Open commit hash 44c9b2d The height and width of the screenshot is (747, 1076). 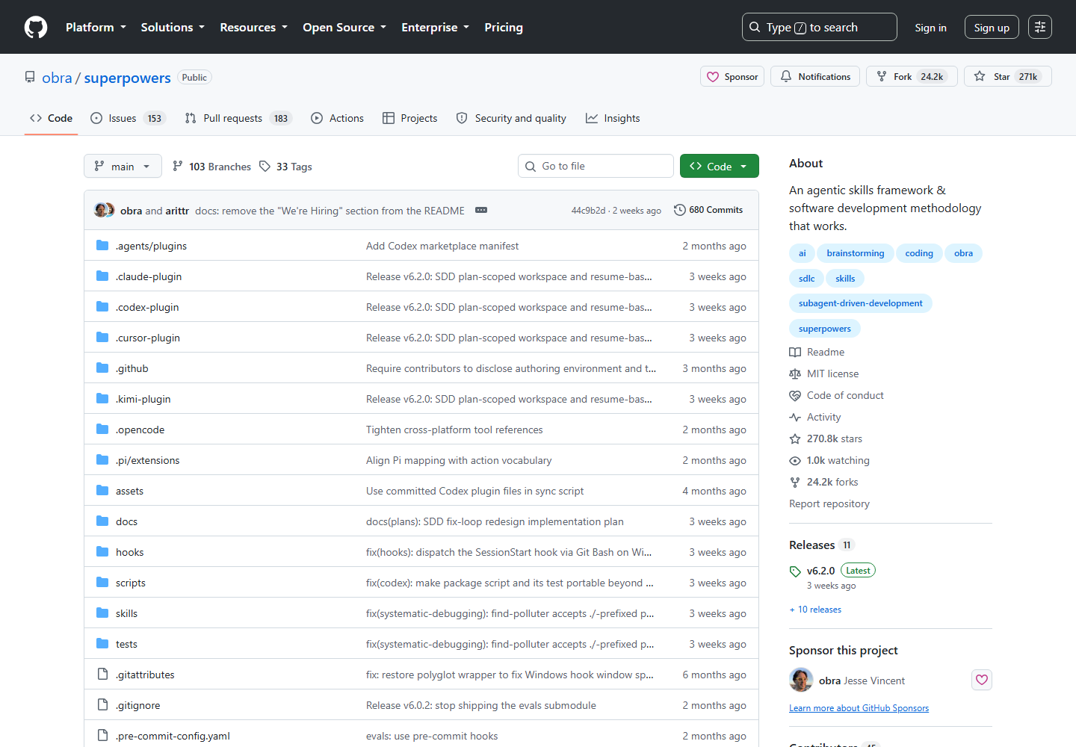(x=588, y=211)
